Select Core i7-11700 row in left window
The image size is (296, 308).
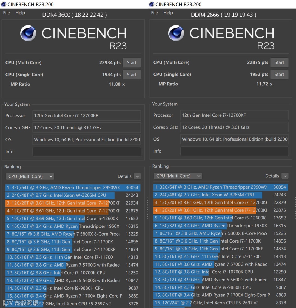[x=73, y=257]
